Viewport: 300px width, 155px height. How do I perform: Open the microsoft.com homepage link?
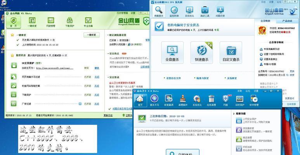click(55, 68)
